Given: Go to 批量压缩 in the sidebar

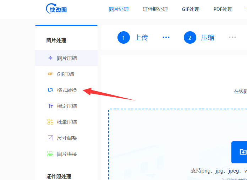Looking at the screenshot, I should 66,122.
